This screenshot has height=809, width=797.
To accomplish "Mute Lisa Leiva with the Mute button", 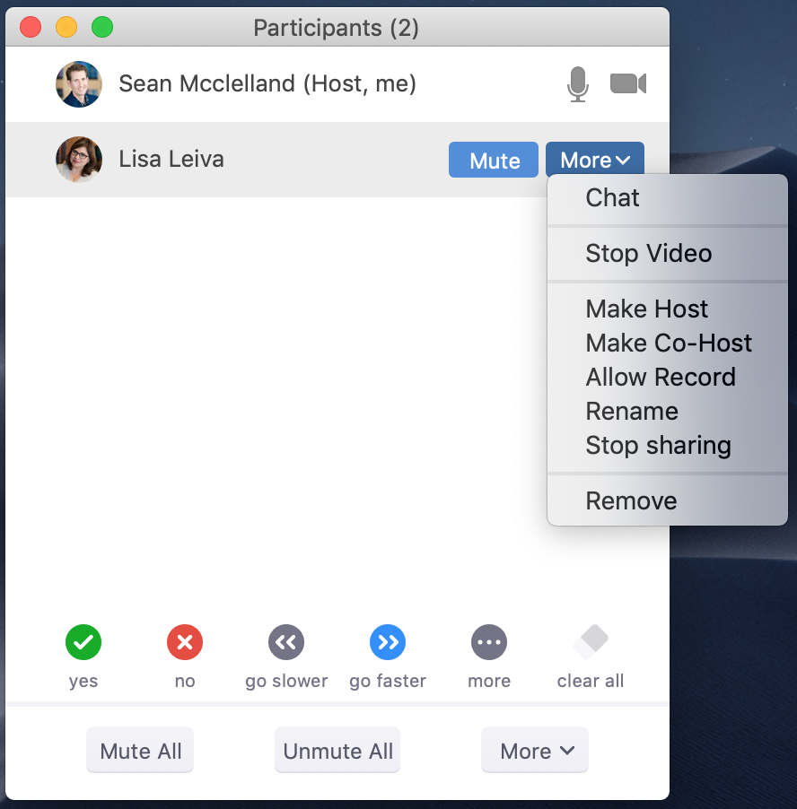I will (x=494, y=161).
